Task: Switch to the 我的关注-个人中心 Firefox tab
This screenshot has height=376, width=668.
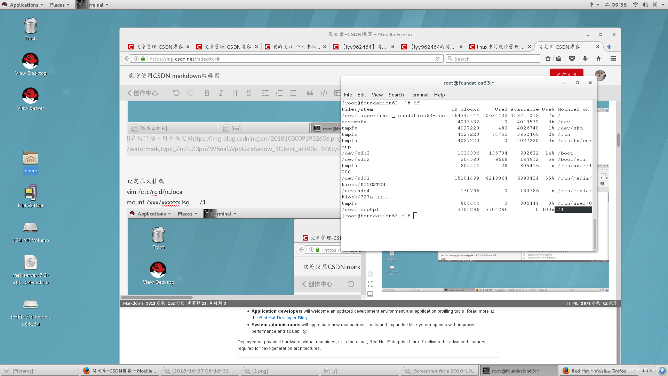Action: [x=295, y=47]
